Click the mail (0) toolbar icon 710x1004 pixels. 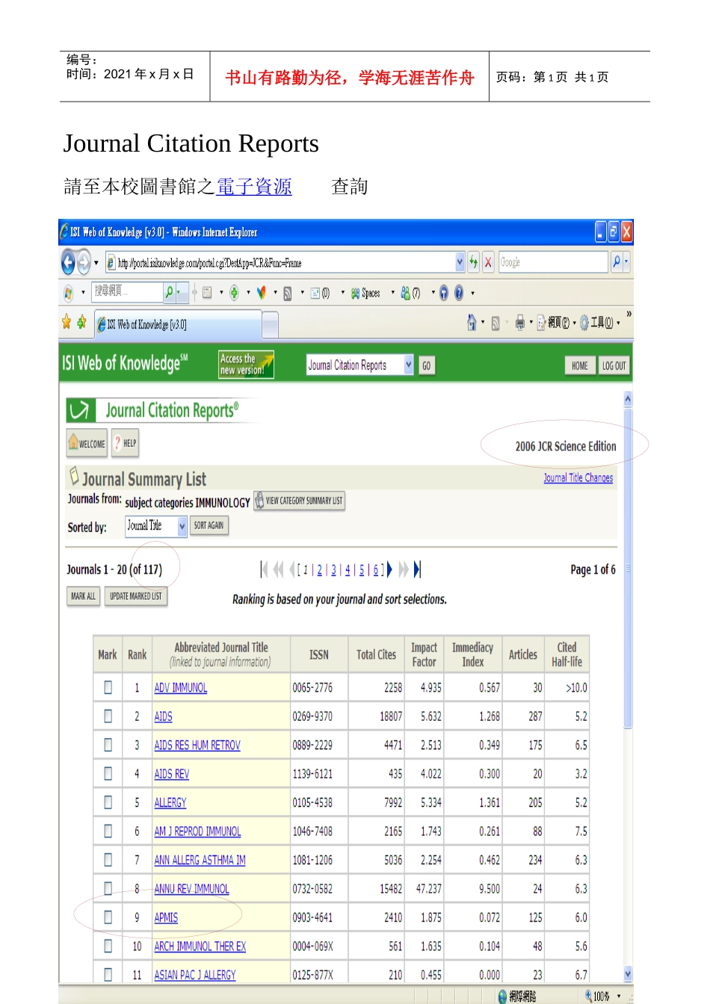point(320,294)
